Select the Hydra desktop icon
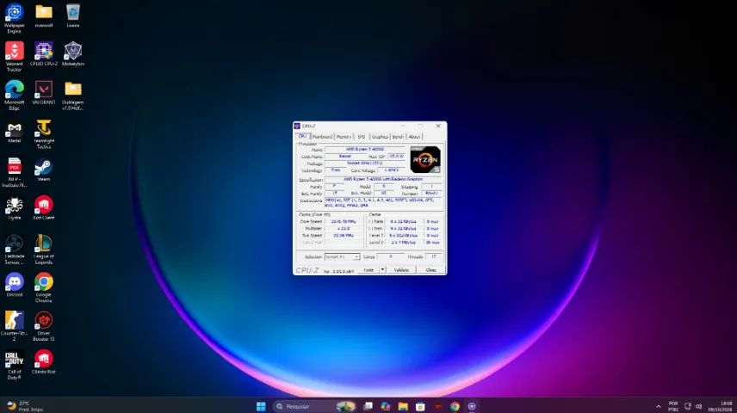 click(x=14, y=208)
